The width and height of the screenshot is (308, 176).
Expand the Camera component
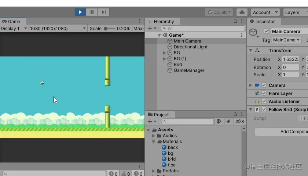(x=251, y=85)
